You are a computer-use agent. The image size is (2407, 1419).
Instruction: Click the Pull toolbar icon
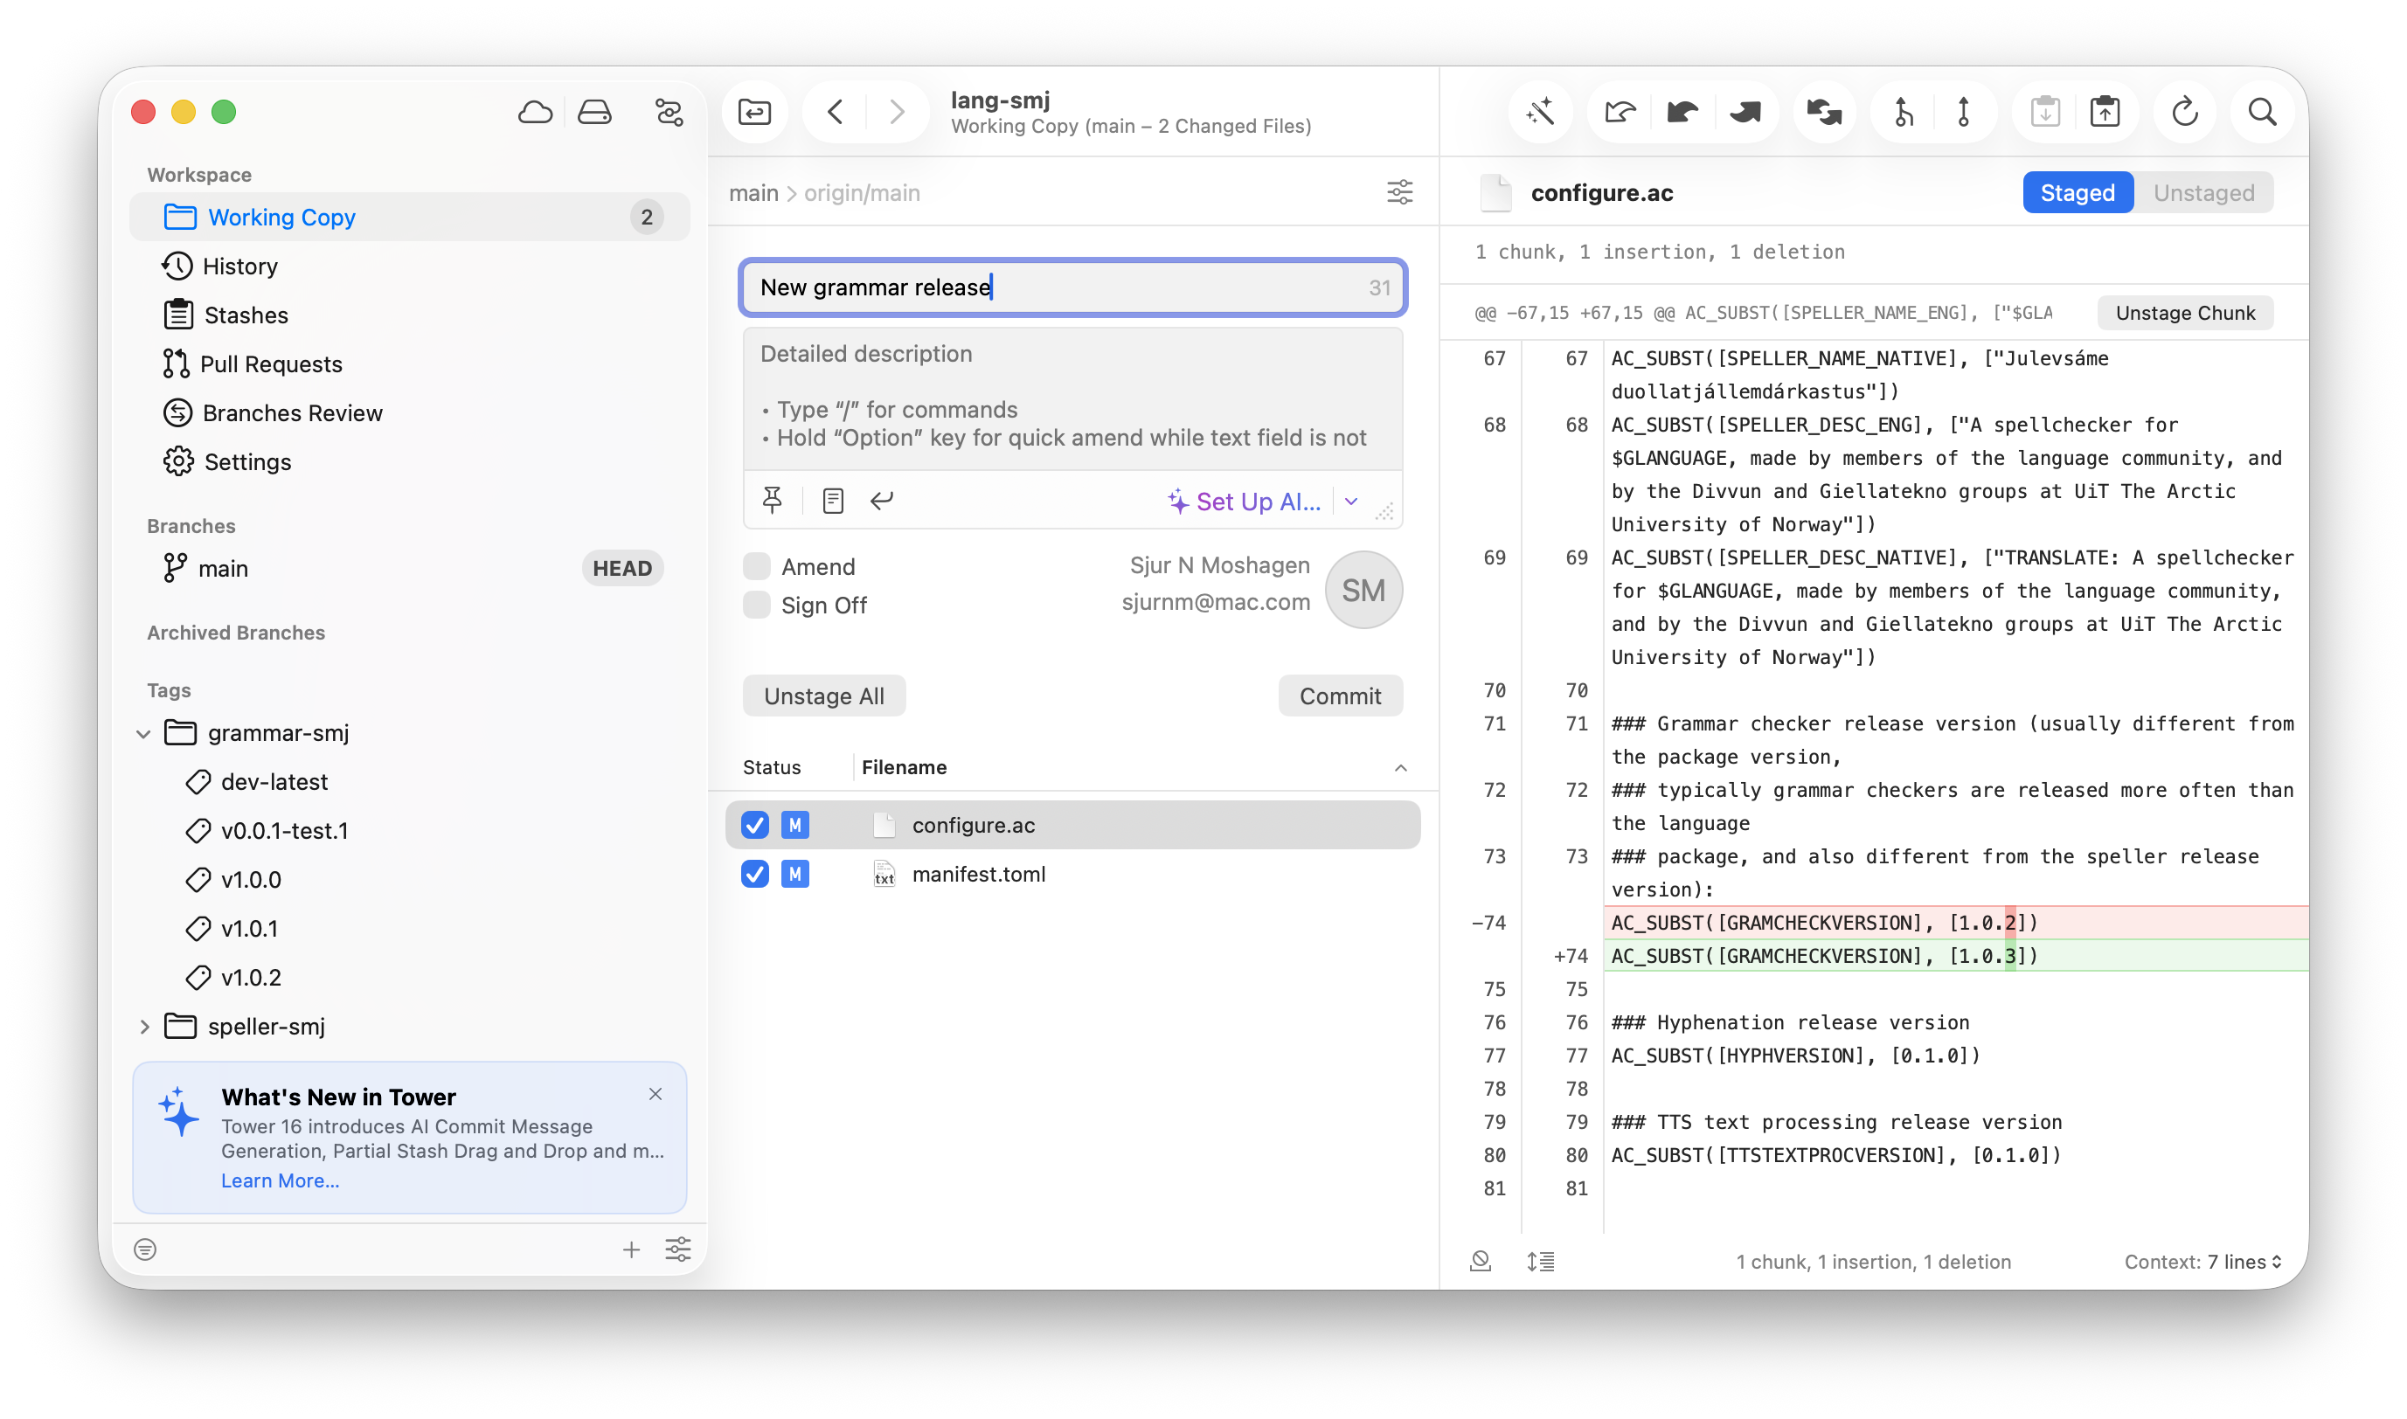tap(1682, 113)
